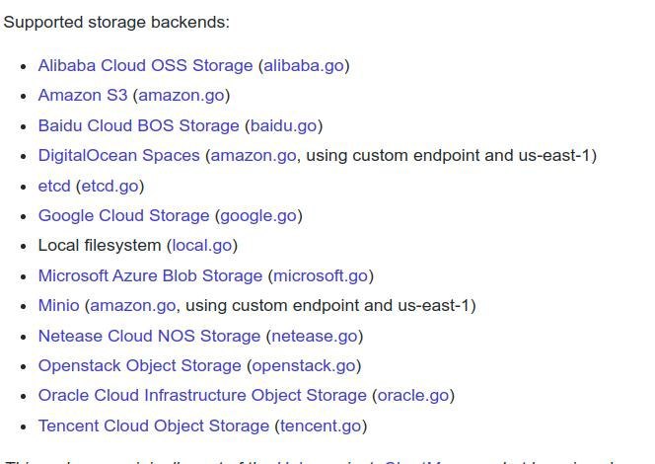Visit the Minio link
655x464 pixels.
[x=59, y=306]
